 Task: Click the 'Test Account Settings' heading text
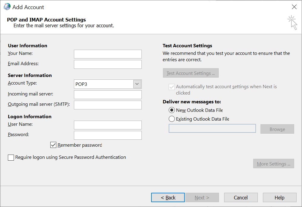pos(188,46)
